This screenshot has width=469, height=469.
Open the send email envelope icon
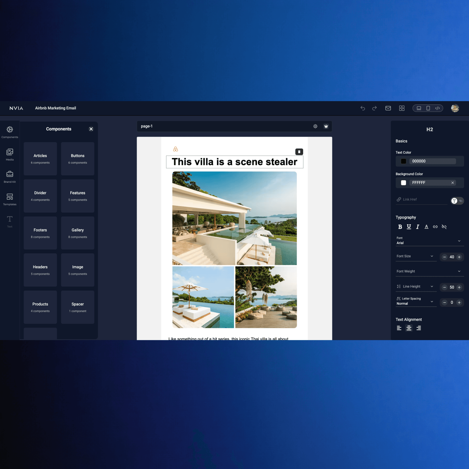coord(388,108)
